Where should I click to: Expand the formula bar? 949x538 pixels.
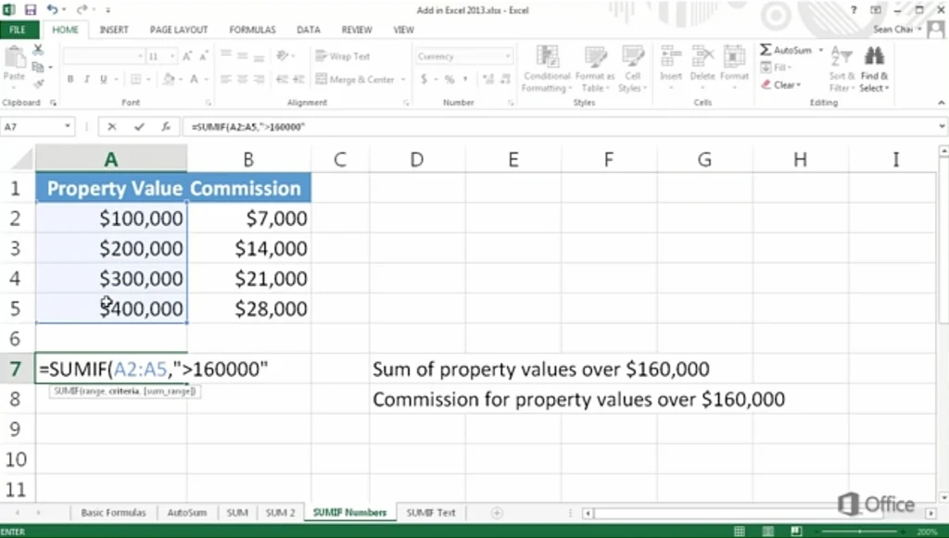(942, 126)
